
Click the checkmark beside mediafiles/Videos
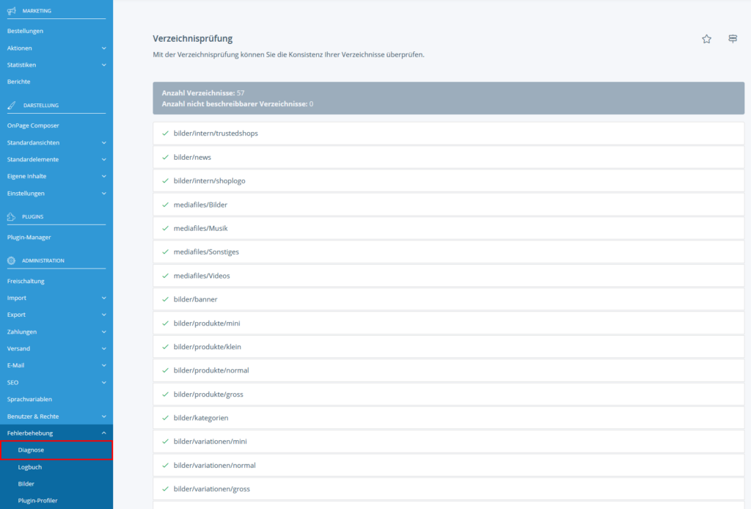coord(164,275)
